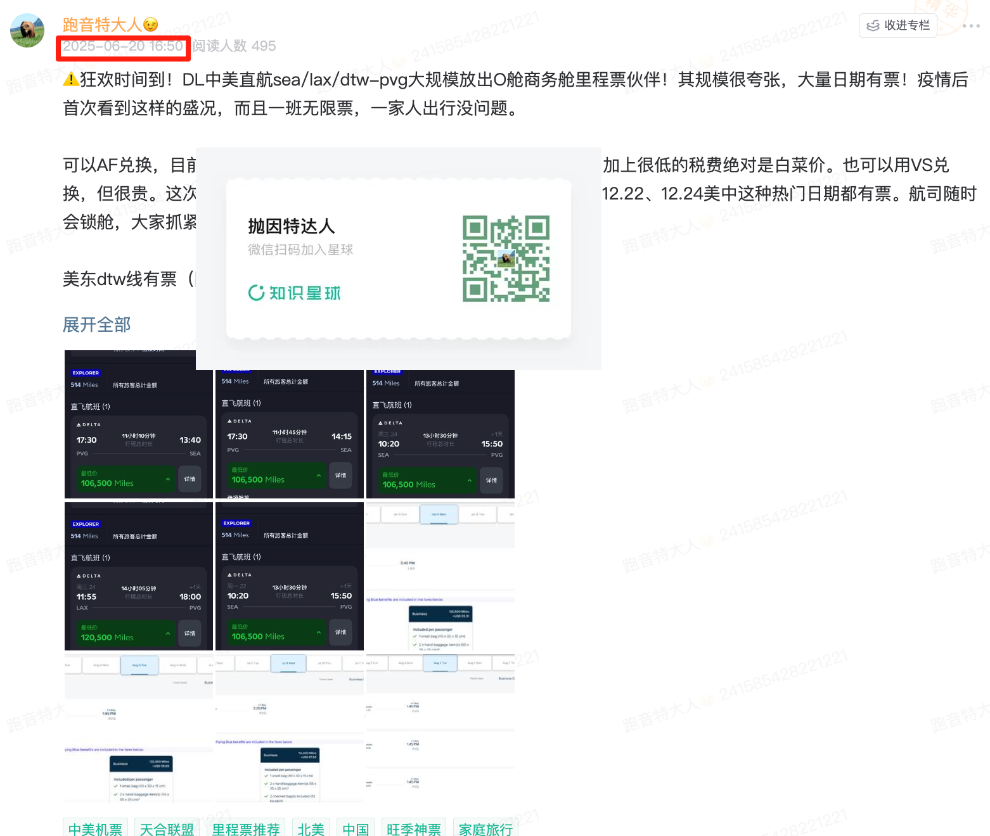
Task: Click the 天合联盟 tag
Action: [x=167, y=828]
